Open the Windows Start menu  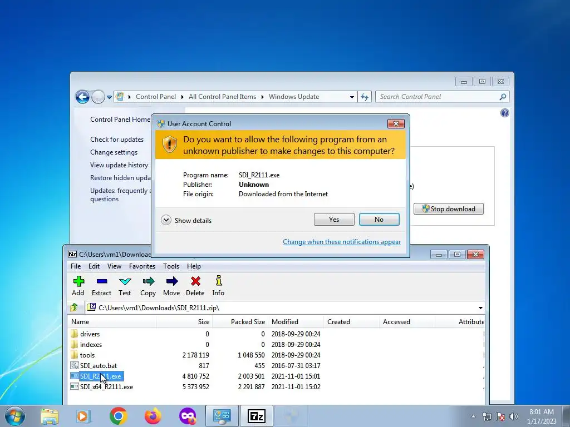pyautogui.click(x=15, y=416)
